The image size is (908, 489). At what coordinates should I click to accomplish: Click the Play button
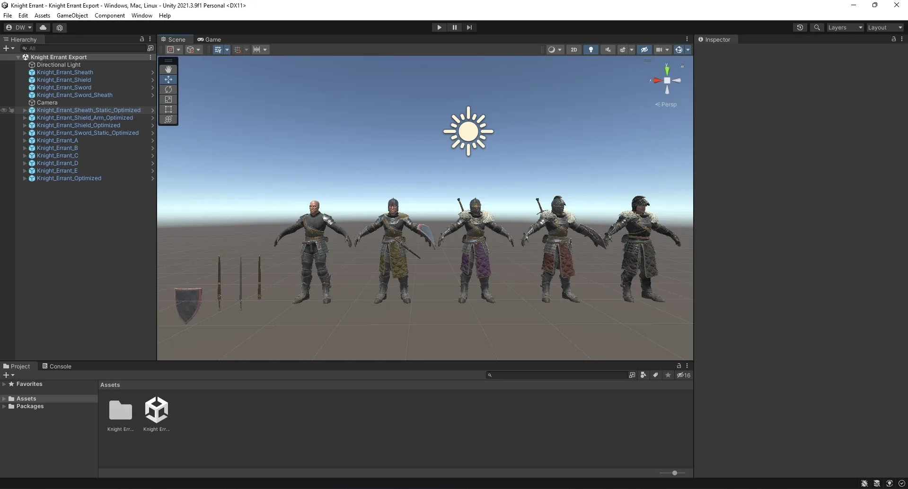(x=439, y=27)
